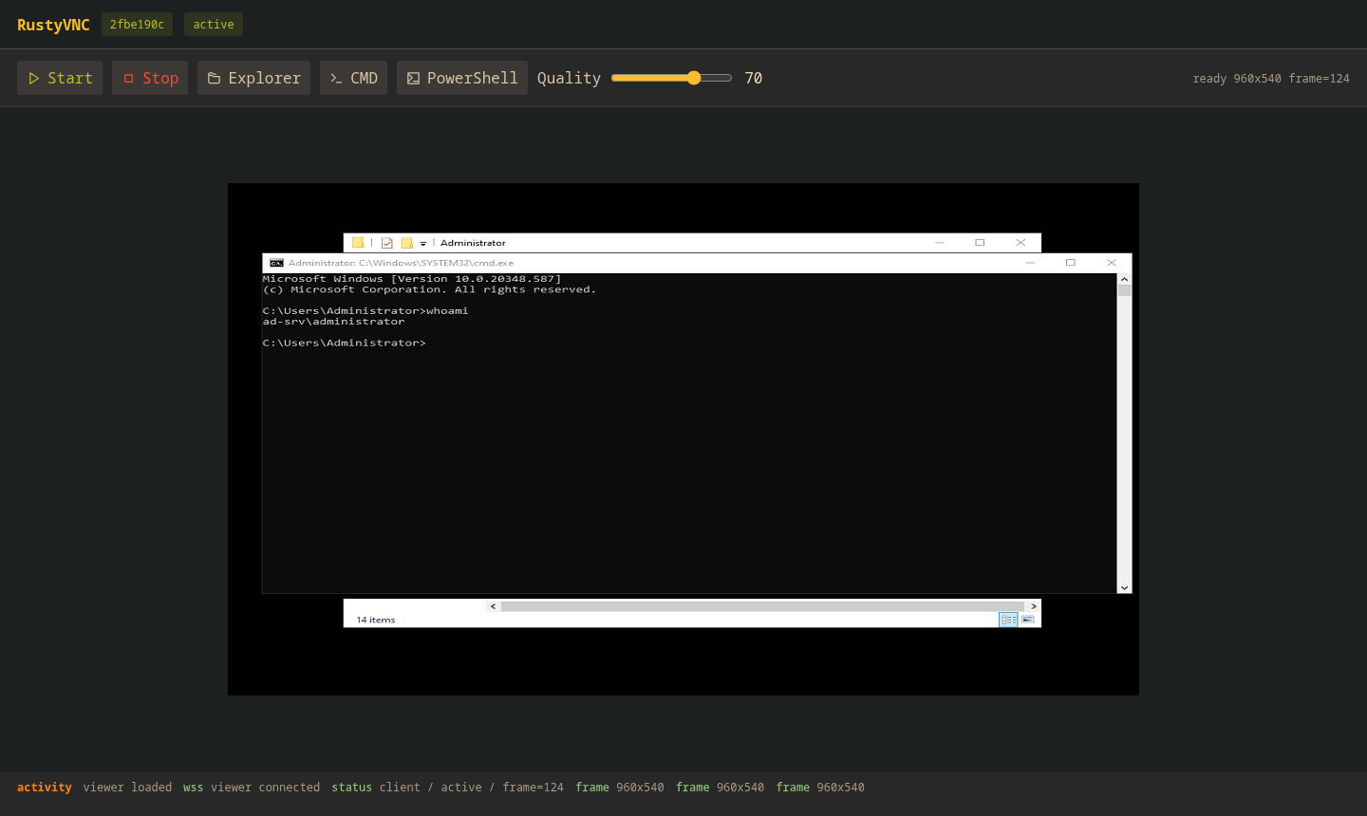
Task: Switch Explorer to the details view icon
Action: 1008,620
